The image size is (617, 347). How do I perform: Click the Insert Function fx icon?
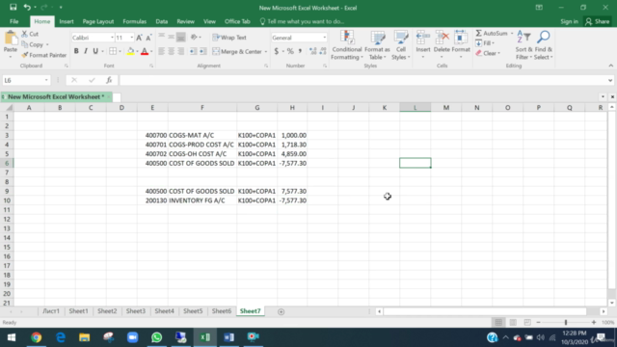click(x=109, y=80)
